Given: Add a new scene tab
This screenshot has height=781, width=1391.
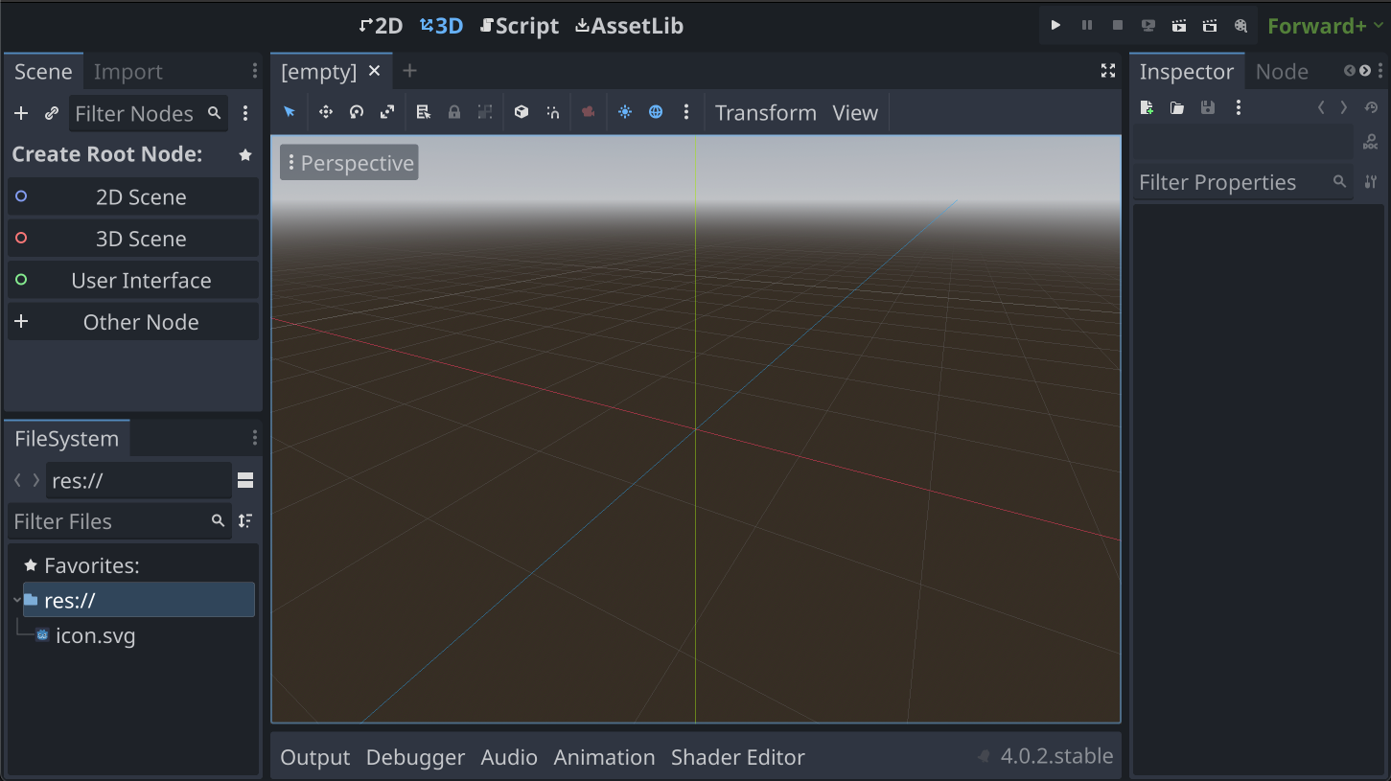Looking at the screenshot, I should [x=409, y=71].
